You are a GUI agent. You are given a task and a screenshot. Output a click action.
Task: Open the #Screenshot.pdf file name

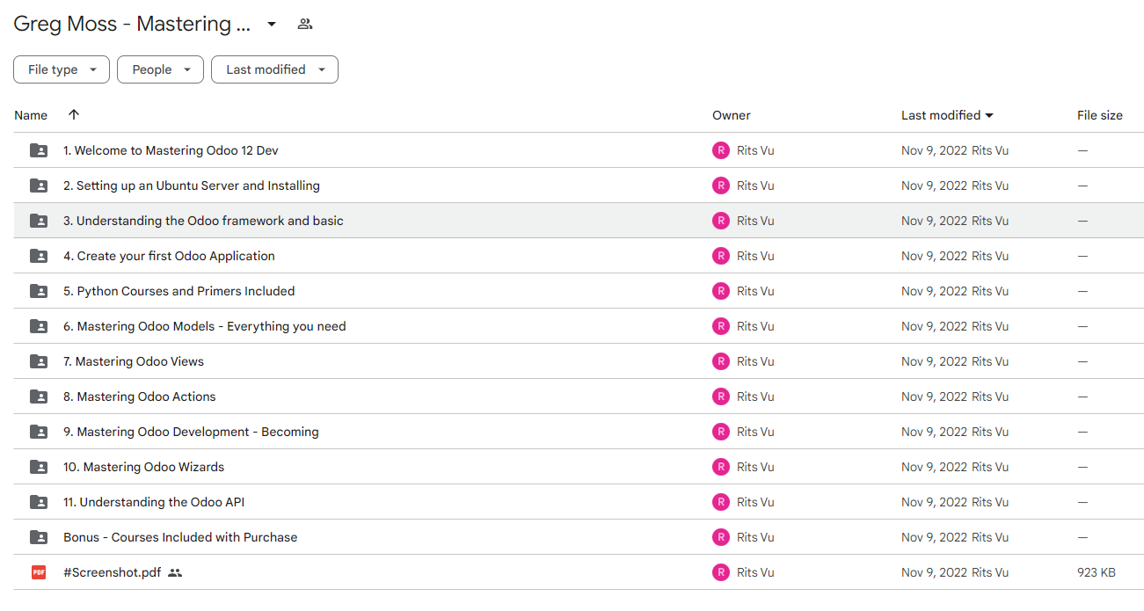click(x=113, y=572)
